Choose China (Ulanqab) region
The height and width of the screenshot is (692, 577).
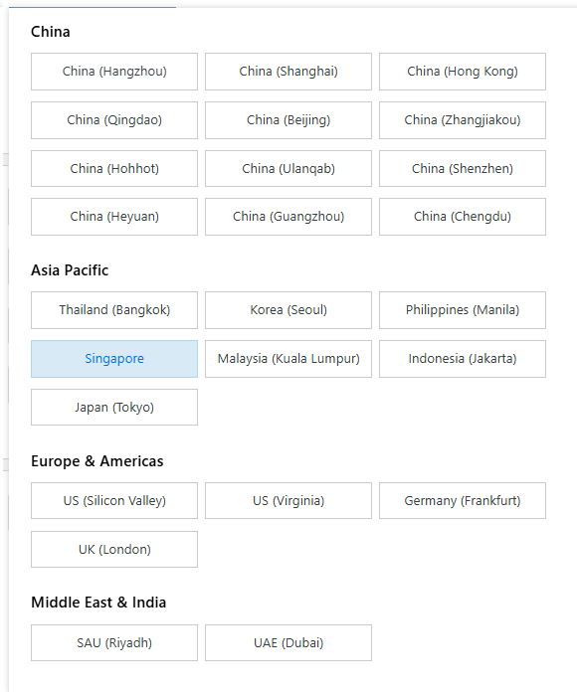click(288, 169)
